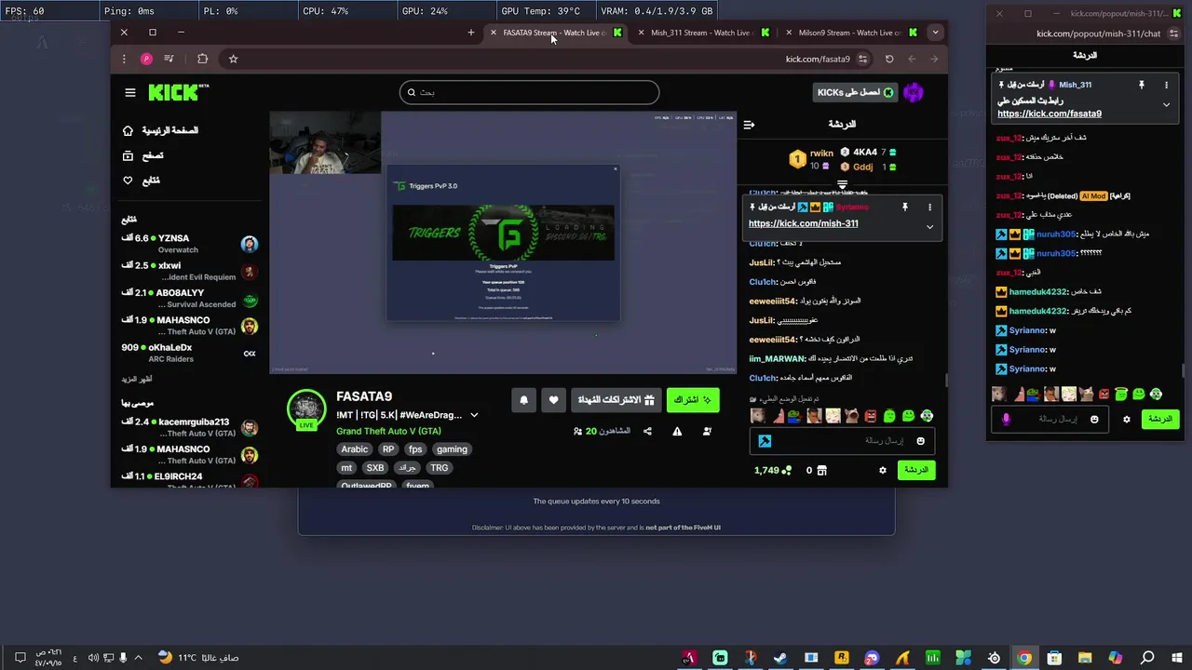Open chat settings gear in main chat
The height and width of the screenshot is (670, 1192).
pyautogui.click(x=883, y=470)
